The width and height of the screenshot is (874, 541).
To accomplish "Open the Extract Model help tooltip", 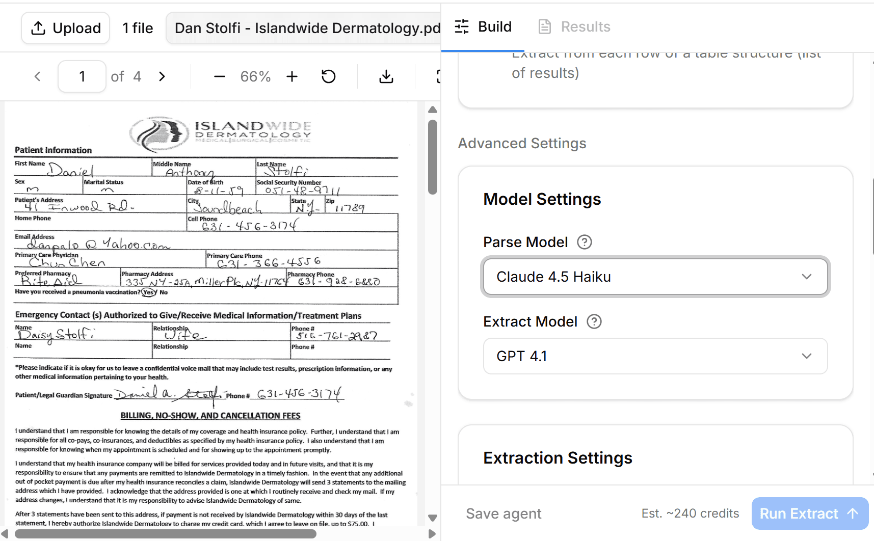I will (593, 321).
